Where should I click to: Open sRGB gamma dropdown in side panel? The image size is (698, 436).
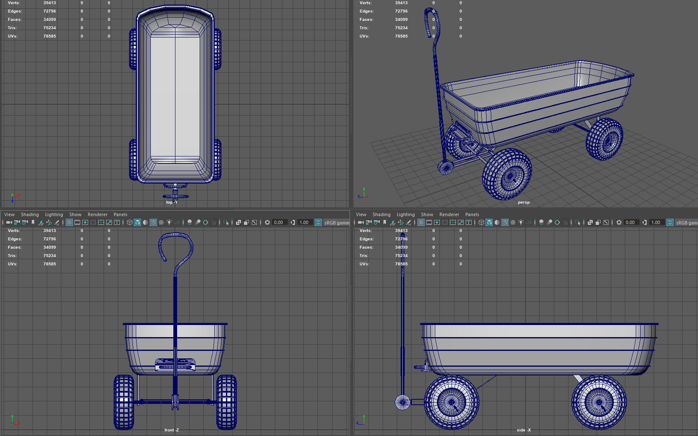click(686, 222)
